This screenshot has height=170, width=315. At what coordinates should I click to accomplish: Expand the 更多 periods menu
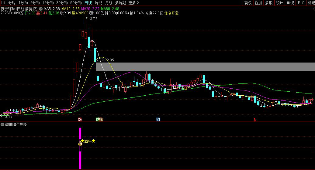tap(133, 3)
